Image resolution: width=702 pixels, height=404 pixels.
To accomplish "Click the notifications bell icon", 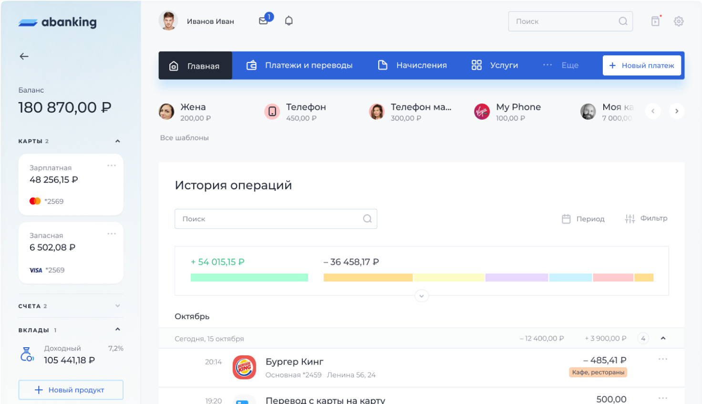I will [x=289, y=21].
